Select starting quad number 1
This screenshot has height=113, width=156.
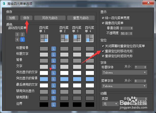(22, 40)
